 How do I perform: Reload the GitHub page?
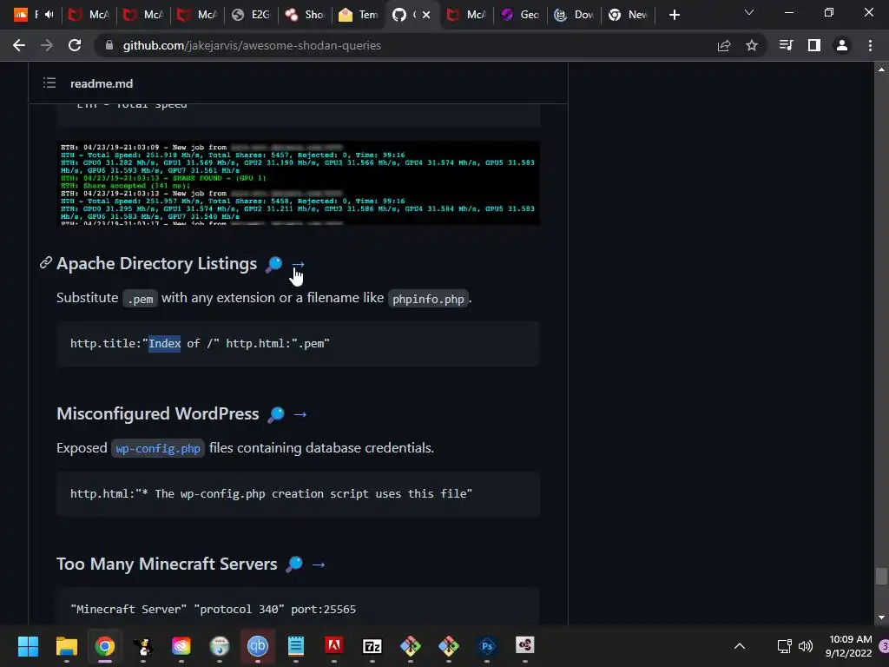click(x=75, y=45)
